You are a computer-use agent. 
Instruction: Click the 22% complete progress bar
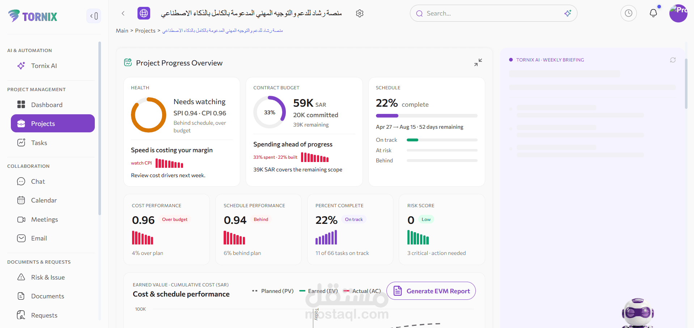tap(427, 116)
